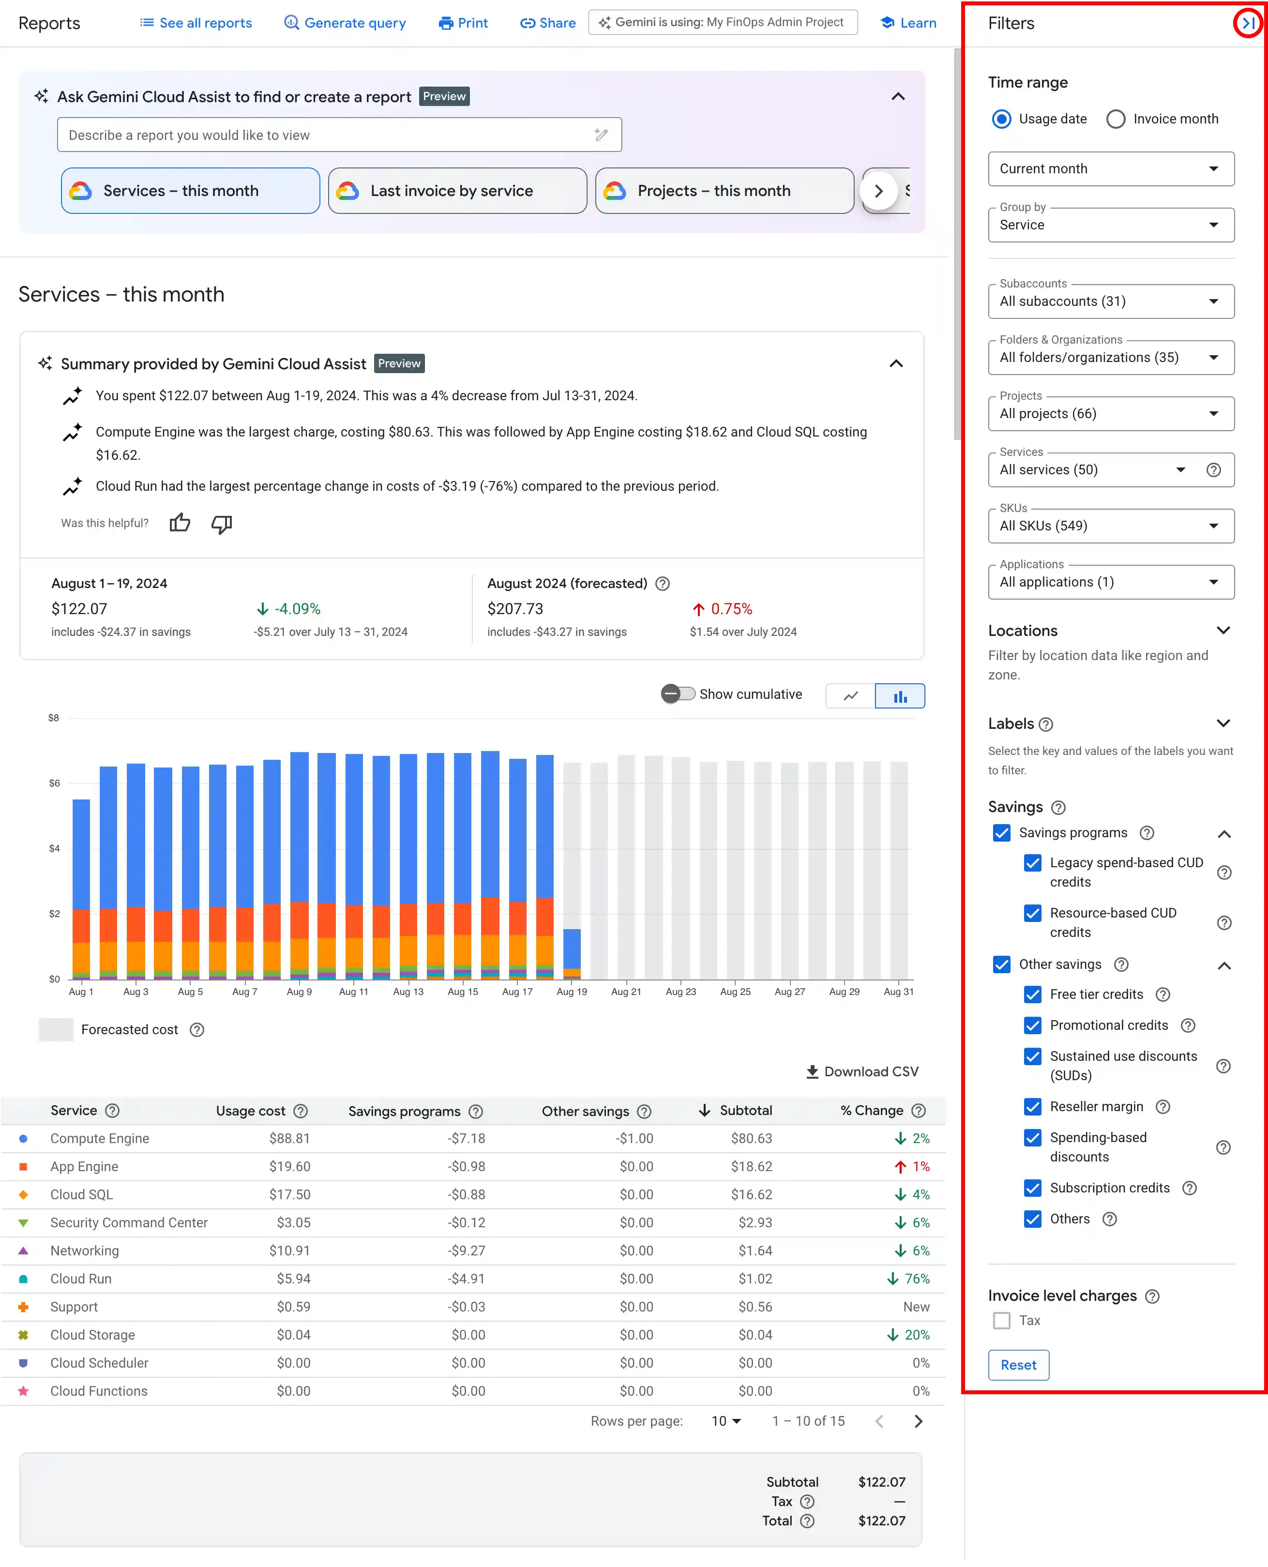Viewport: 1268px width, 1567px height.
Task: Click Download CSV link
Action: (862, 1071)
